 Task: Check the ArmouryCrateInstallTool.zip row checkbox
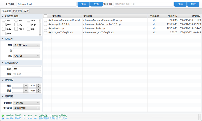coord(45,20)
